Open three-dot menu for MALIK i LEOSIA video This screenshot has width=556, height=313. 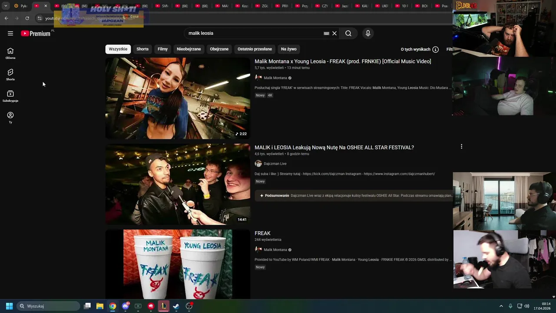tap(461, 147)
